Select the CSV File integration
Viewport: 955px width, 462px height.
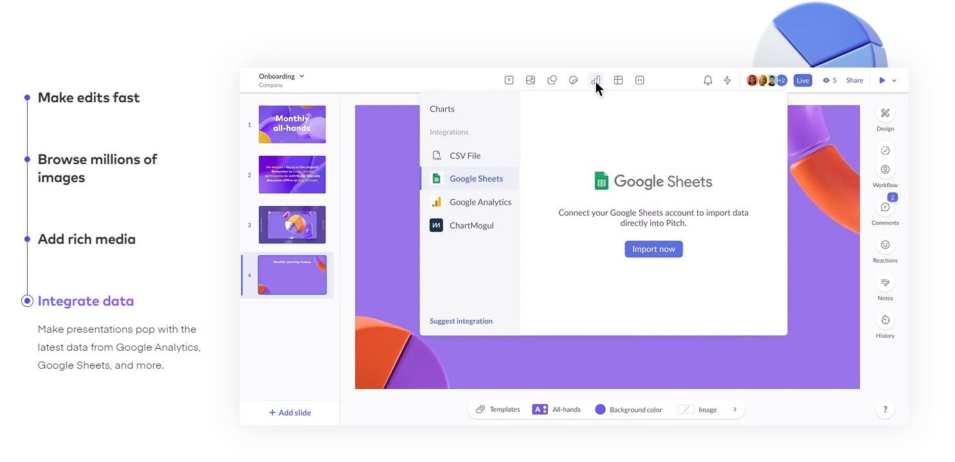(469, 156)
